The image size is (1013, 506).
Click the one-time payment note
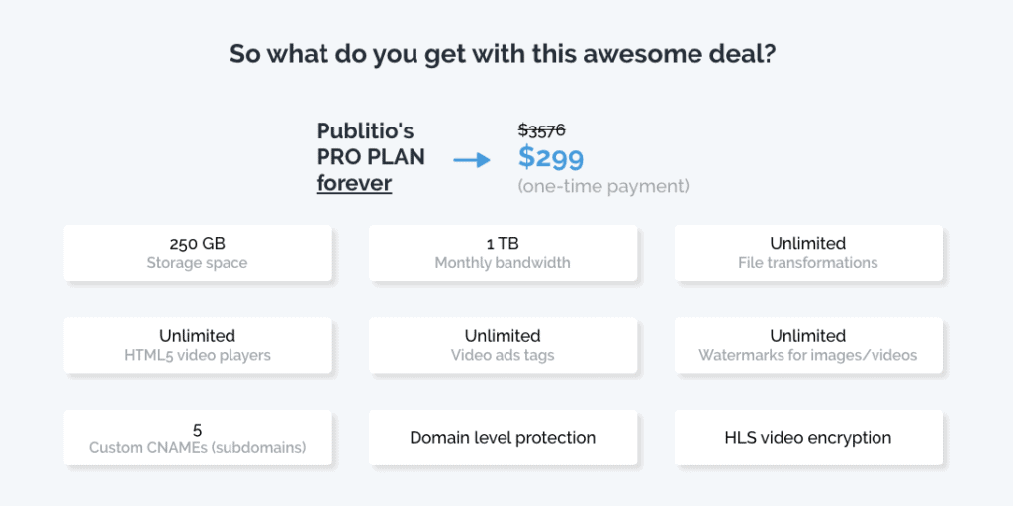[x=603, y=187]
